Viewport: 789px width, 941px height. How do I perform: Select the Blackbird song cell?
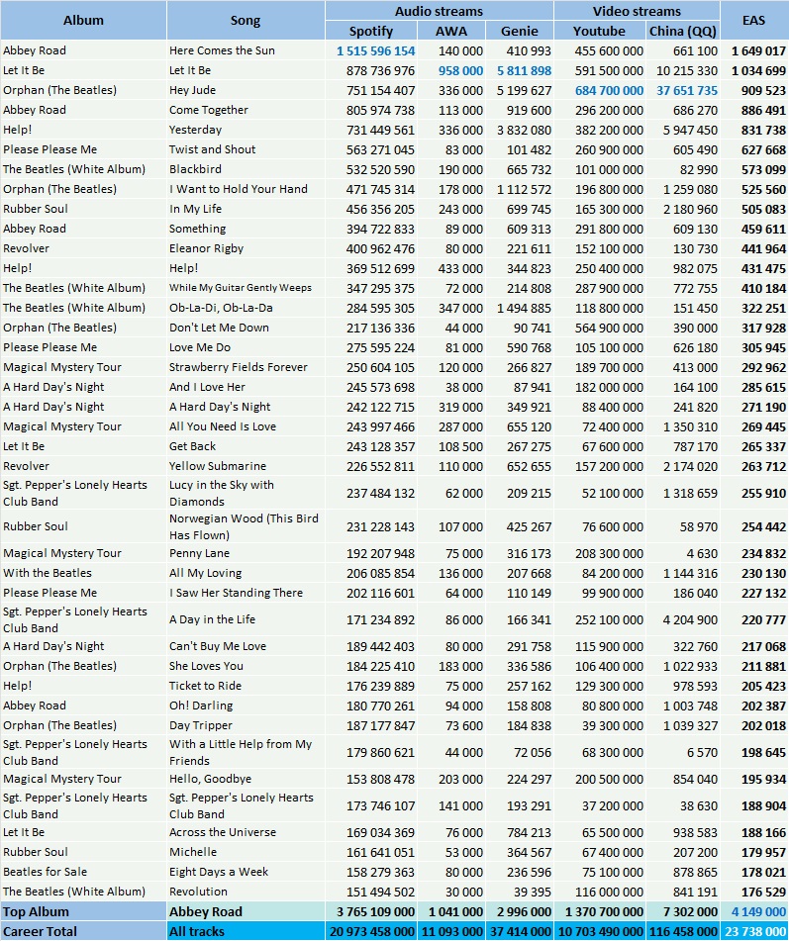click(246, 169)
